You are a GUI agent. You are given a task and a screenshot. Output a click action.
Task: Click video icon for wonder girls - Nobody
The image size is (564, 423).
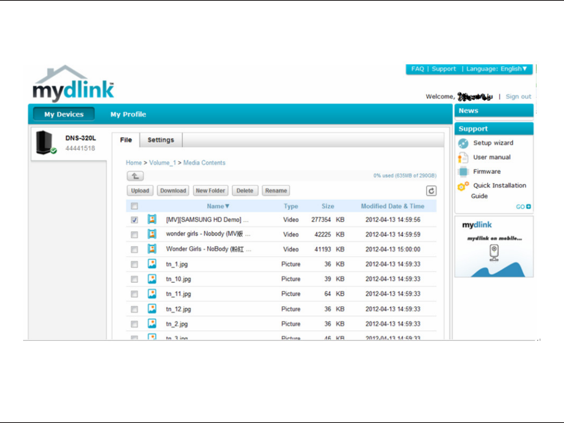[152, 234]
